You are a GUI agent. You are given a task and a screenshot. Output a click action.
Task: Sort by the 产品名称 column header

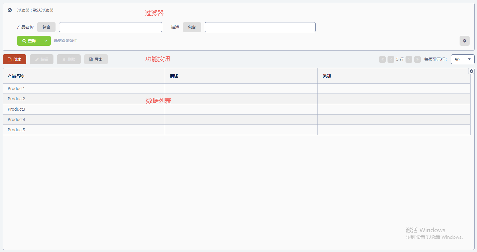click(16, 76)
